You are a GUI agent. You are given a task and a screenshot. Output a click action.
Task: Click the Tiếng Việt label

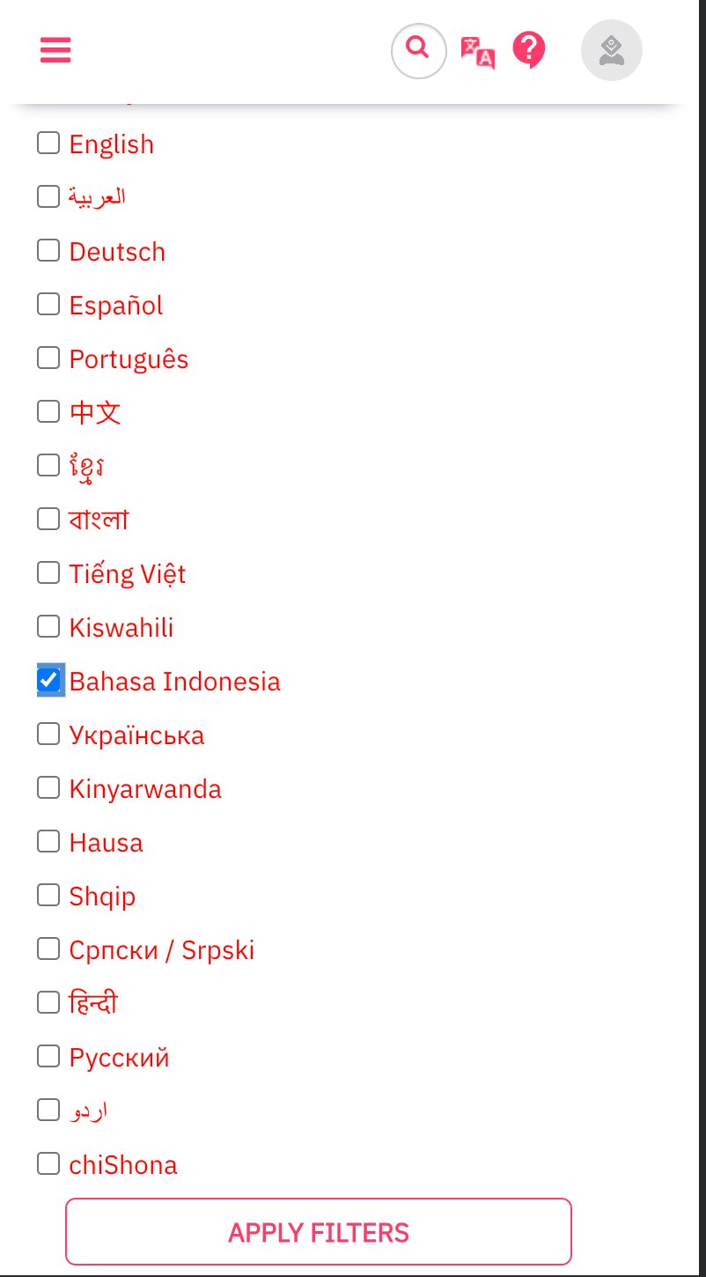[x=128, y=574]
